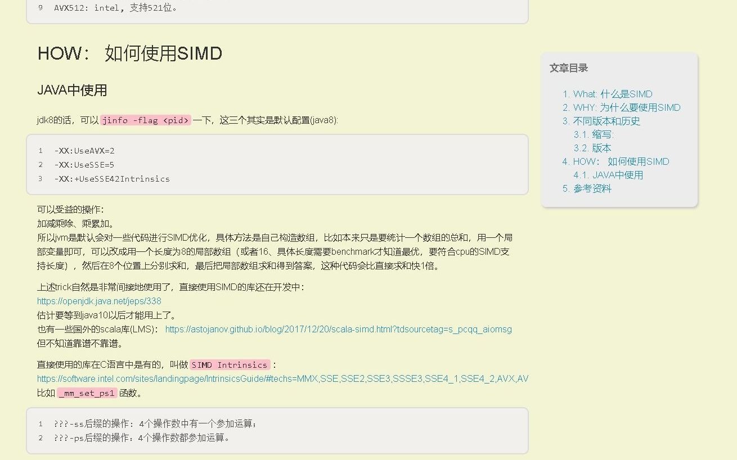Go to TOC subsection '3.1. 缩写'
The width and height of the screenshot is (737, 460).
(x=594, y=134)
